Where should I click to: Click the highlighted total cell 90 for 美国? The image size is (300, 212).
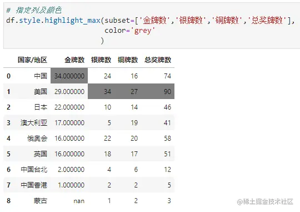coord(158,91)
